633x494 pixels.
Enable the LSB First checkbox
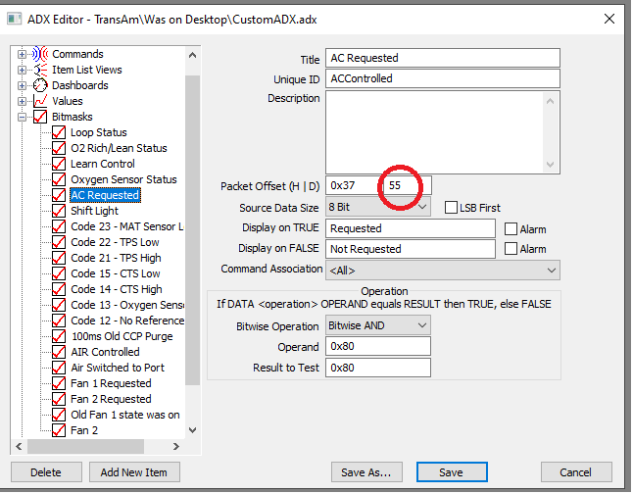tap(452, 208)
